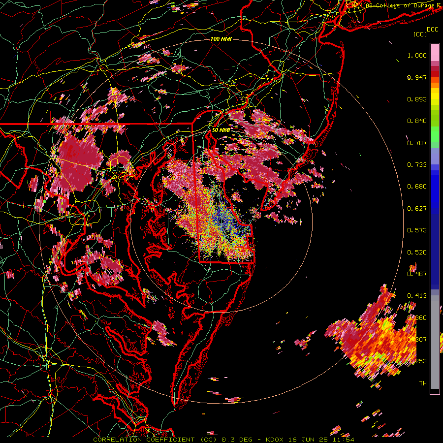443x443 pixels.
Task: Click the gray bottom segment of color bar
Action: 435,342
